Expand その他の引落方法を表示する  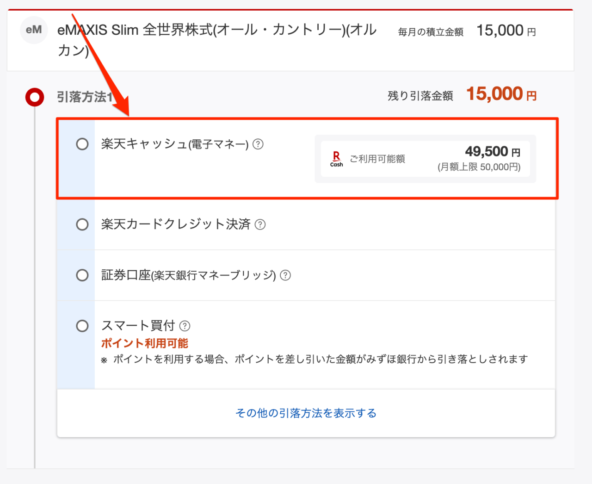(306, 413)
